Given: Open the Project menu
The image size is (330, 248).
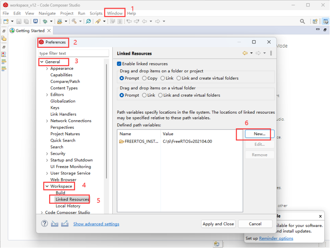Looking at the screenshot, I should pos(67,13).
